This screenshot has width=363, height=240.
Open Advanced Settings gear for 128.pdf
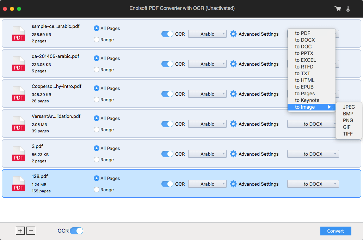tap(233, 184)
